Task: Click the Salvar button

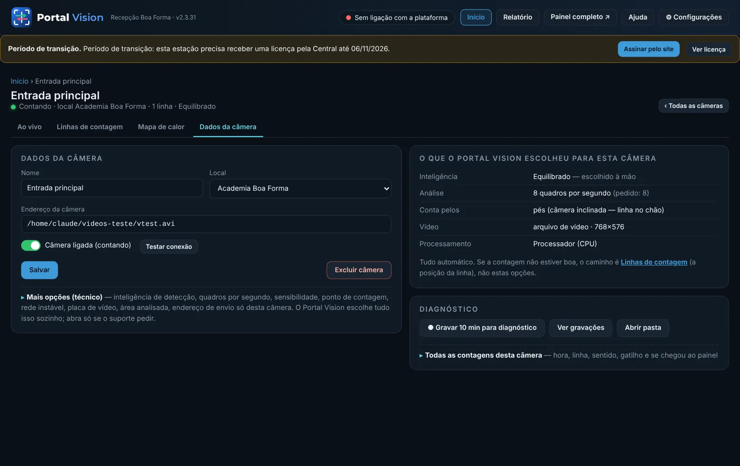Action: (39, 270)
